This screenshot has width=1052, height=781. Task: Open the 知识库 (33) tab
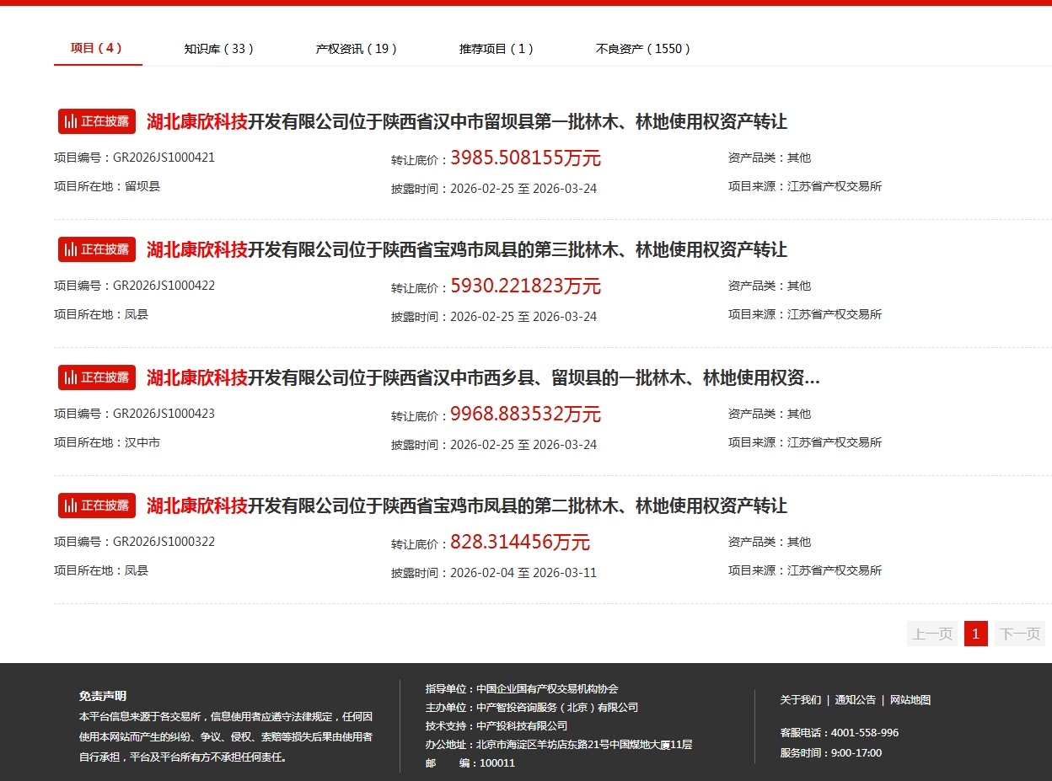[x=219, y=49]
